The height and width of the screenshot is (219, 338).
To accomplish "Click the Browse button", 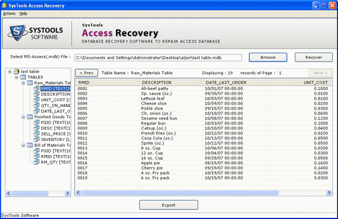I will point(268,57).
